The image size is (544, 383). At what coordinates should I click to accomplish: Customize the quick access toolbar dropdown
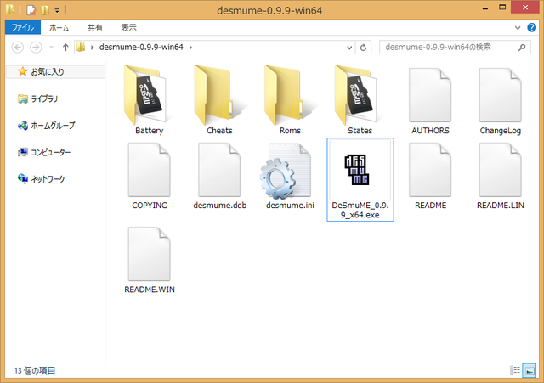[x=57, y=10]
